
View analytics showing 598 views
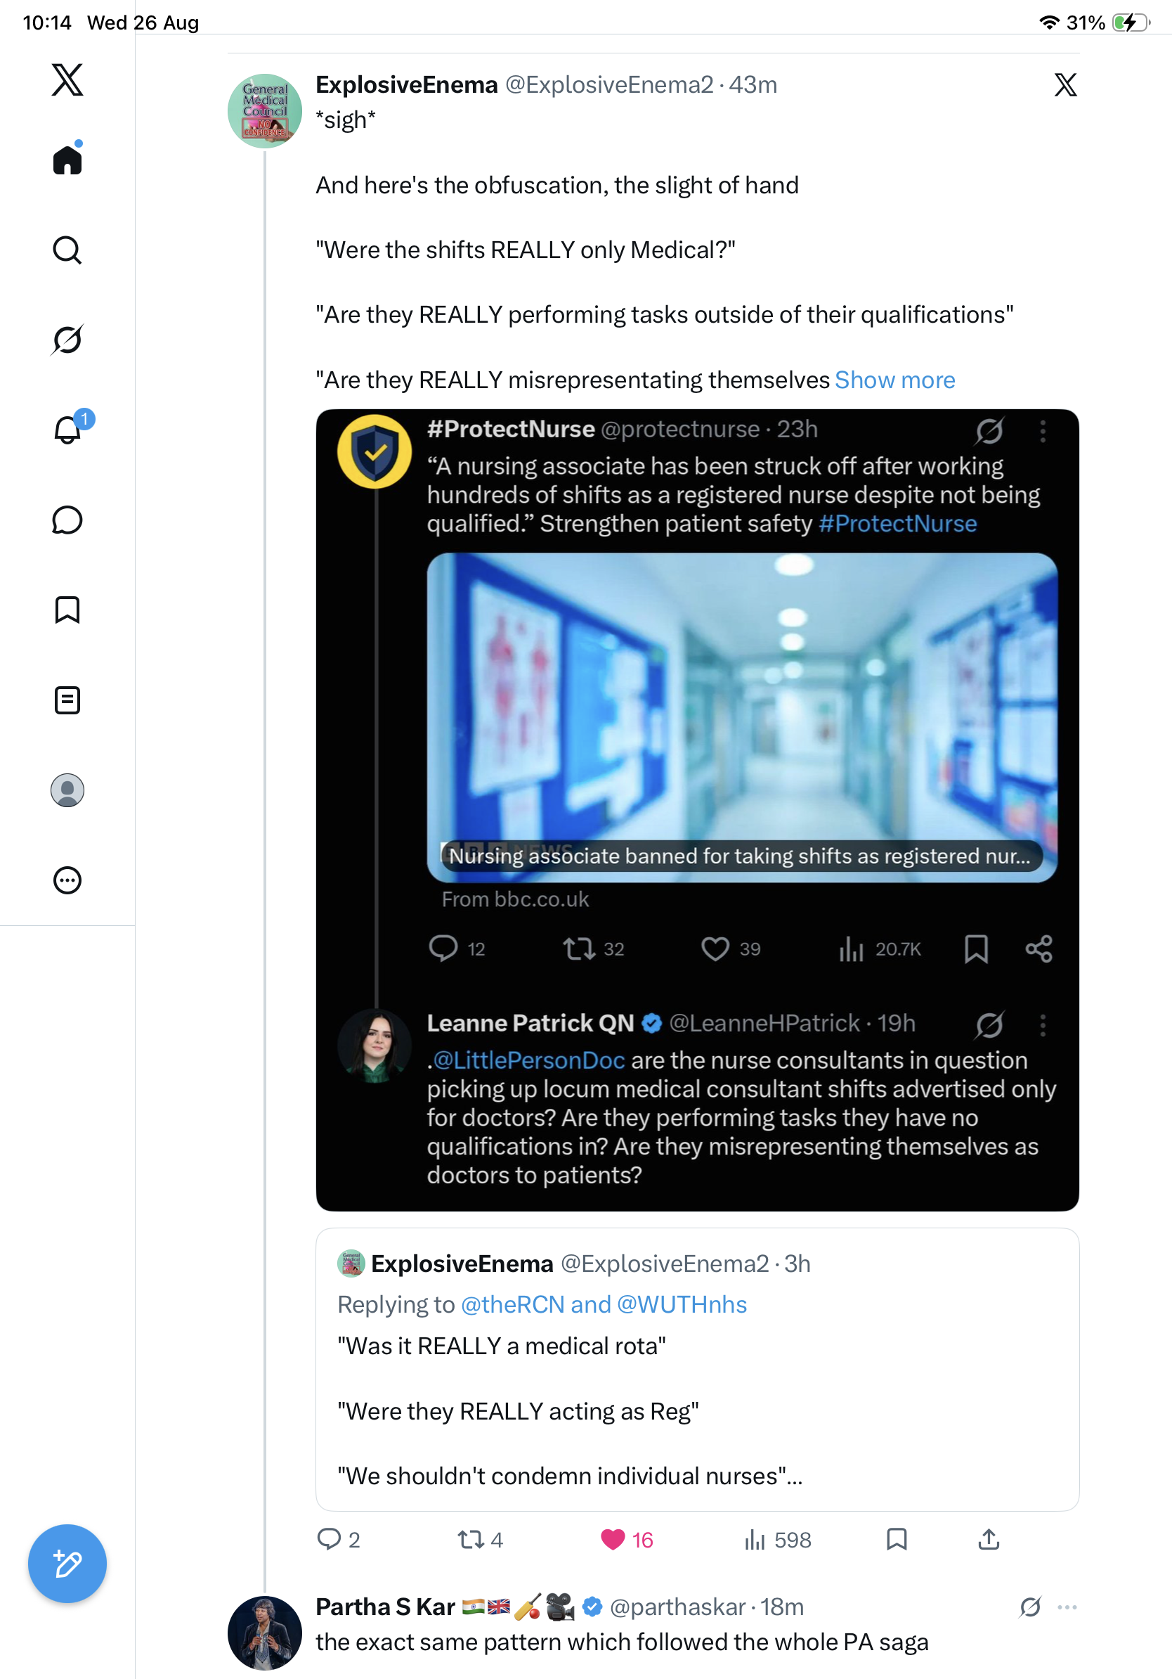coord(777,1540)
